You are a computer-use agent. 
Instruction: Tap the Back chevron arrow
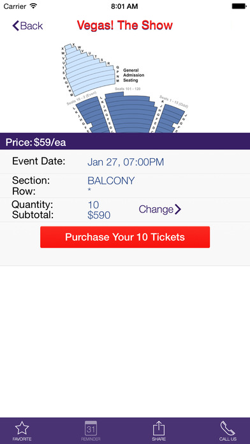click(x=15, y=26)
